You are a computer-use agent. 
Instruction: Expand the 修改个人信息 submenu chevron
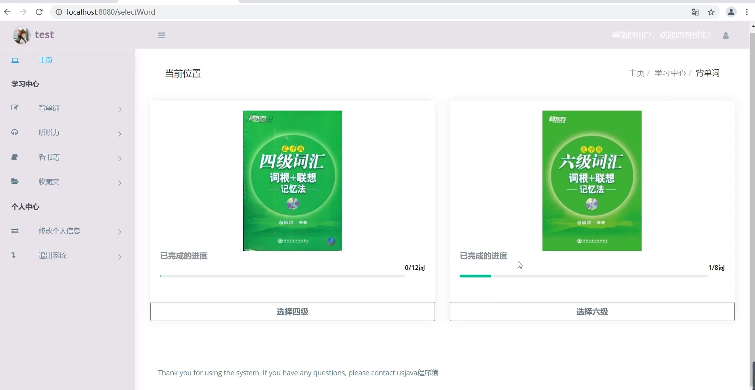[120, 232]
